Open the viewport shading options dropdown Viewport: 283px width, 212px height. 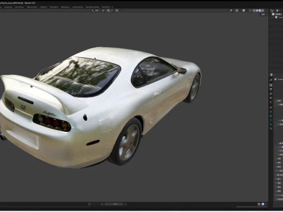(x=266, y=11)
